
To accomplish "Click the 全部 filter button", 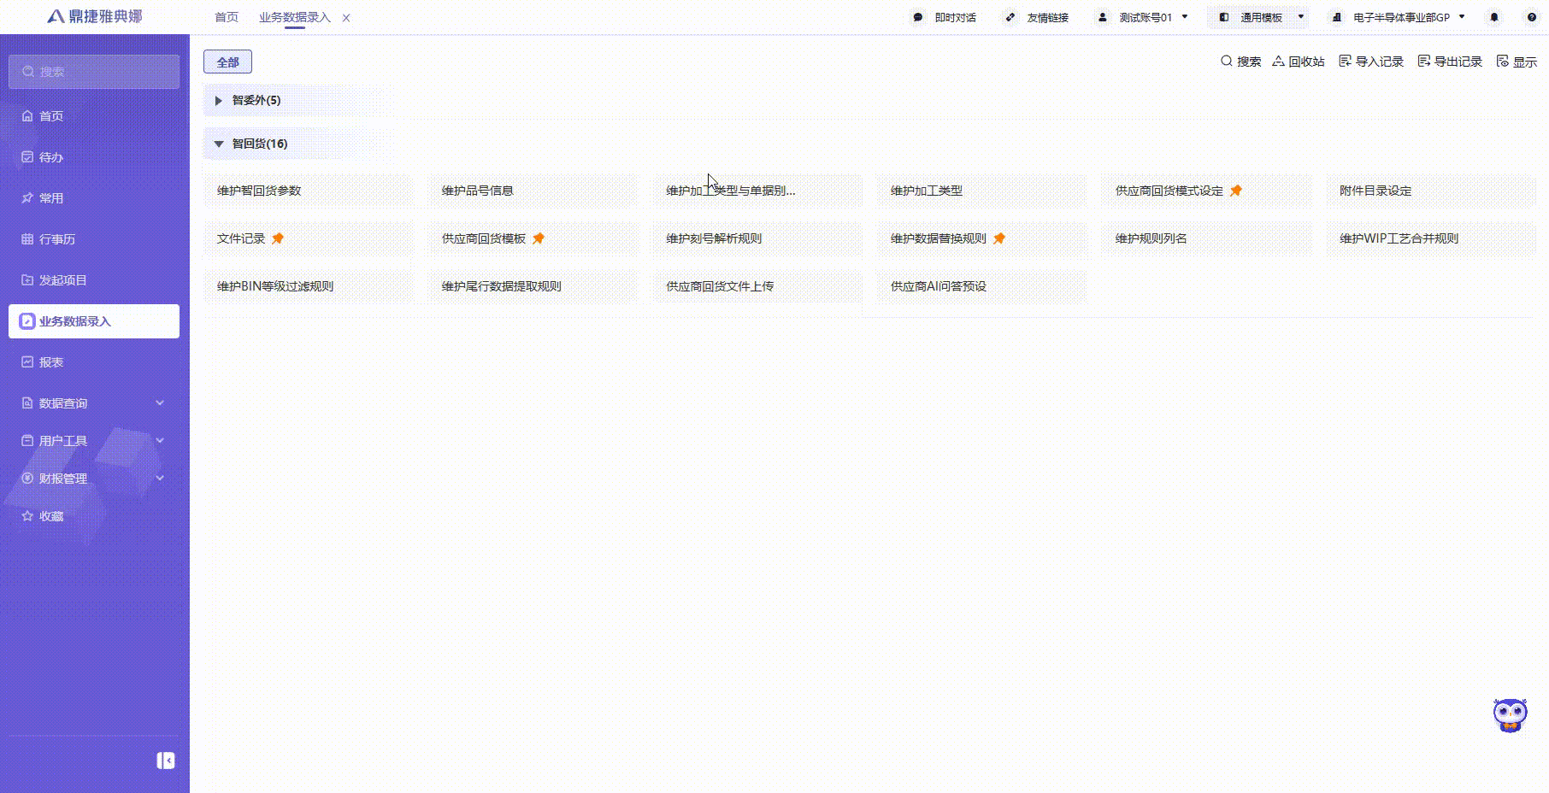I will pyautogui.click(x=227, y=62).
